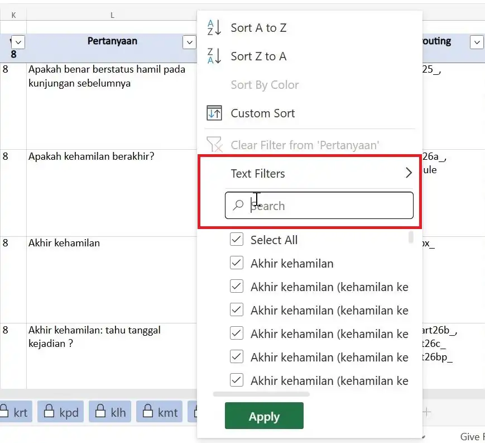Click the Custom Sort icon
The width and height of the screenshot is (485, 443).
pos(214,113)
